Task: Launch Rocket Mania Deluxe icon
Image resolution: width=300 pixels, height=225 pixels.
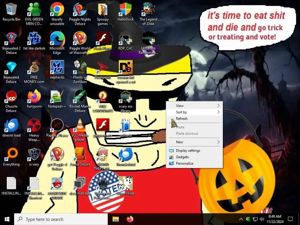Action: (x=80, y=101)
